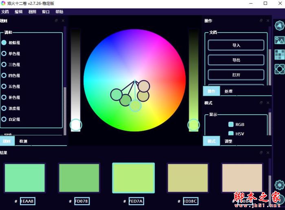The height and width of the screenshot is (210, 285).
Task: Float the 操作 panel
Action: click(x=261, y=20)
